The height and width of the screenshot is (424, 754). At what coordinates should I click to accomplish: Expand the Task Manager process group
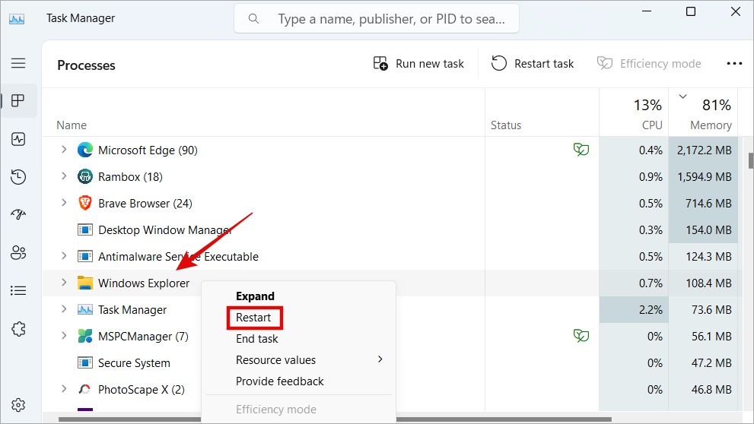tap(63, 309)
